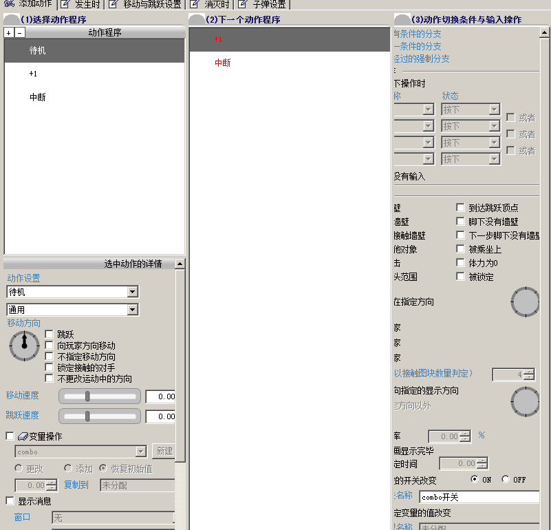Click the combo开关 name field
Image resolution: width=551 pixels, height=530 pixels.
point(479,497)
